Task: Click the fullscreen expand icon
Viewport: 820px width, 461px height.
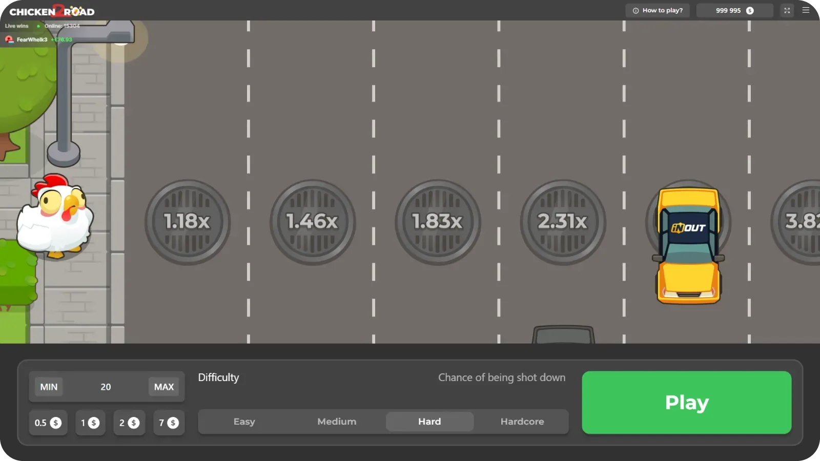Action: (x=787, y=10)
